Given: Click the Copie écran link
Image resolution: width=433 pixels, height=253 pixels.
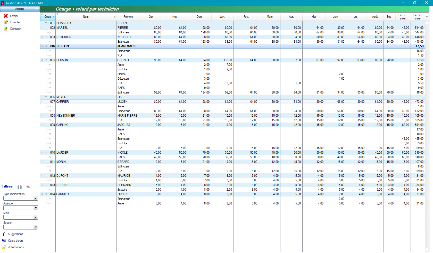Looking at the screenshot, I should point(15,241).
